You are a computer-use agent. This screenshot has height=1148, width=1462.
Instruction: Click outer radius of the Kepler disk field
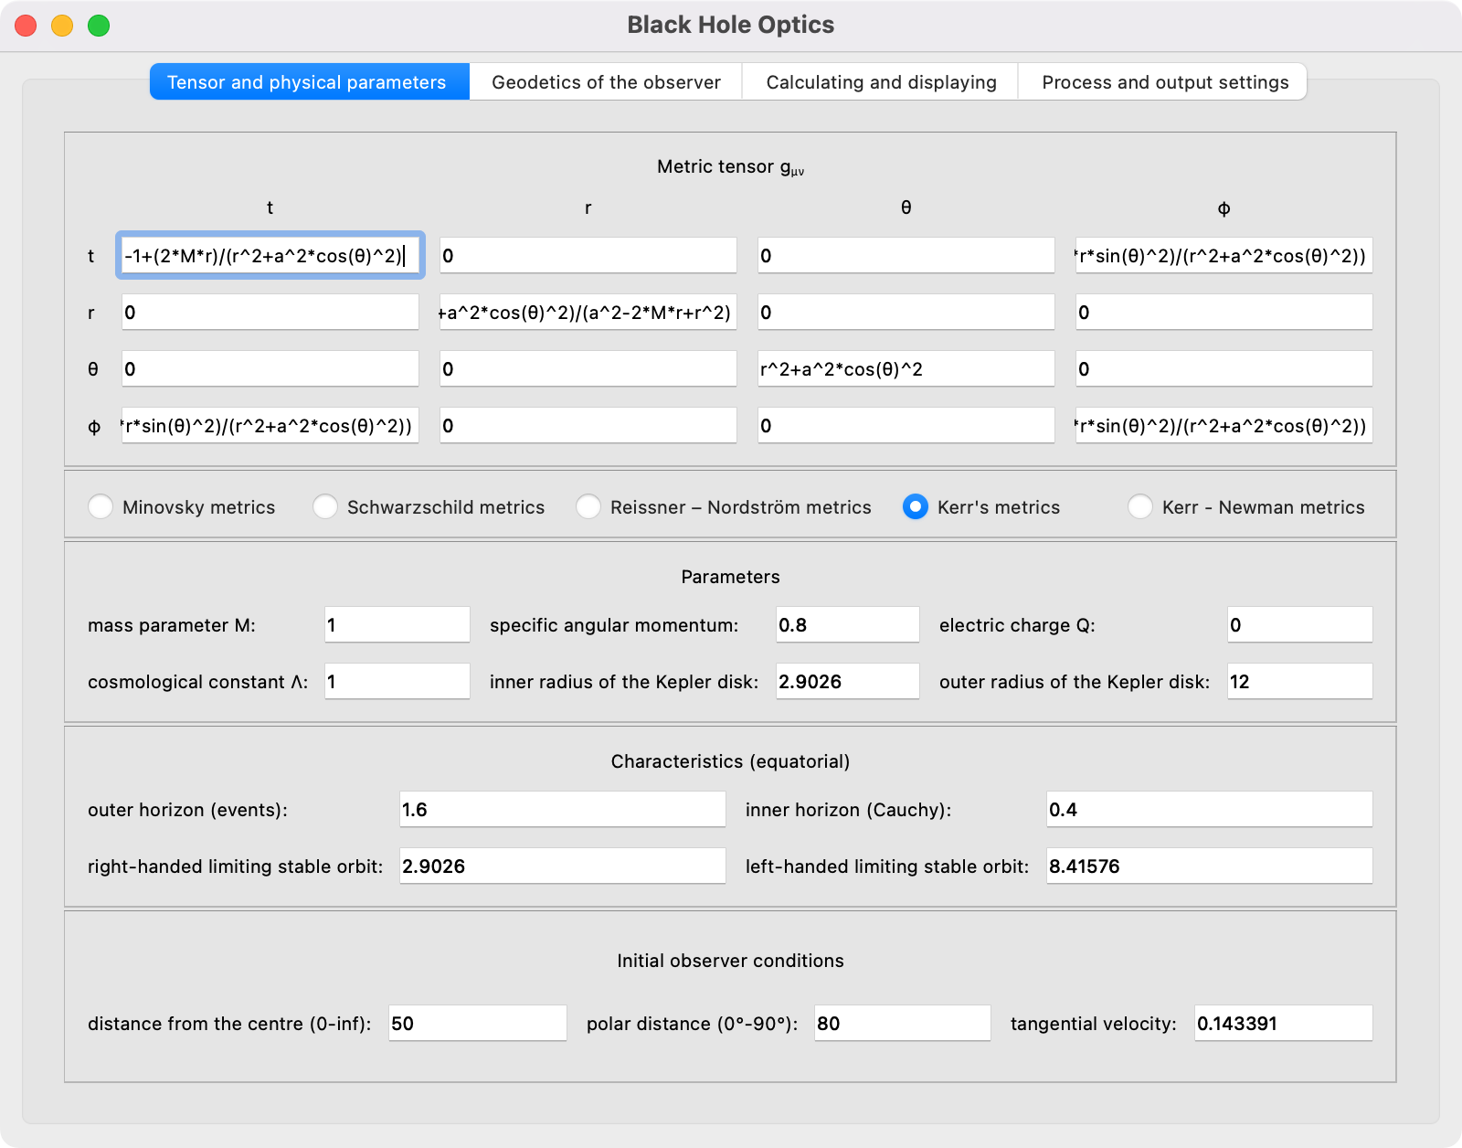pos(1298,682)
